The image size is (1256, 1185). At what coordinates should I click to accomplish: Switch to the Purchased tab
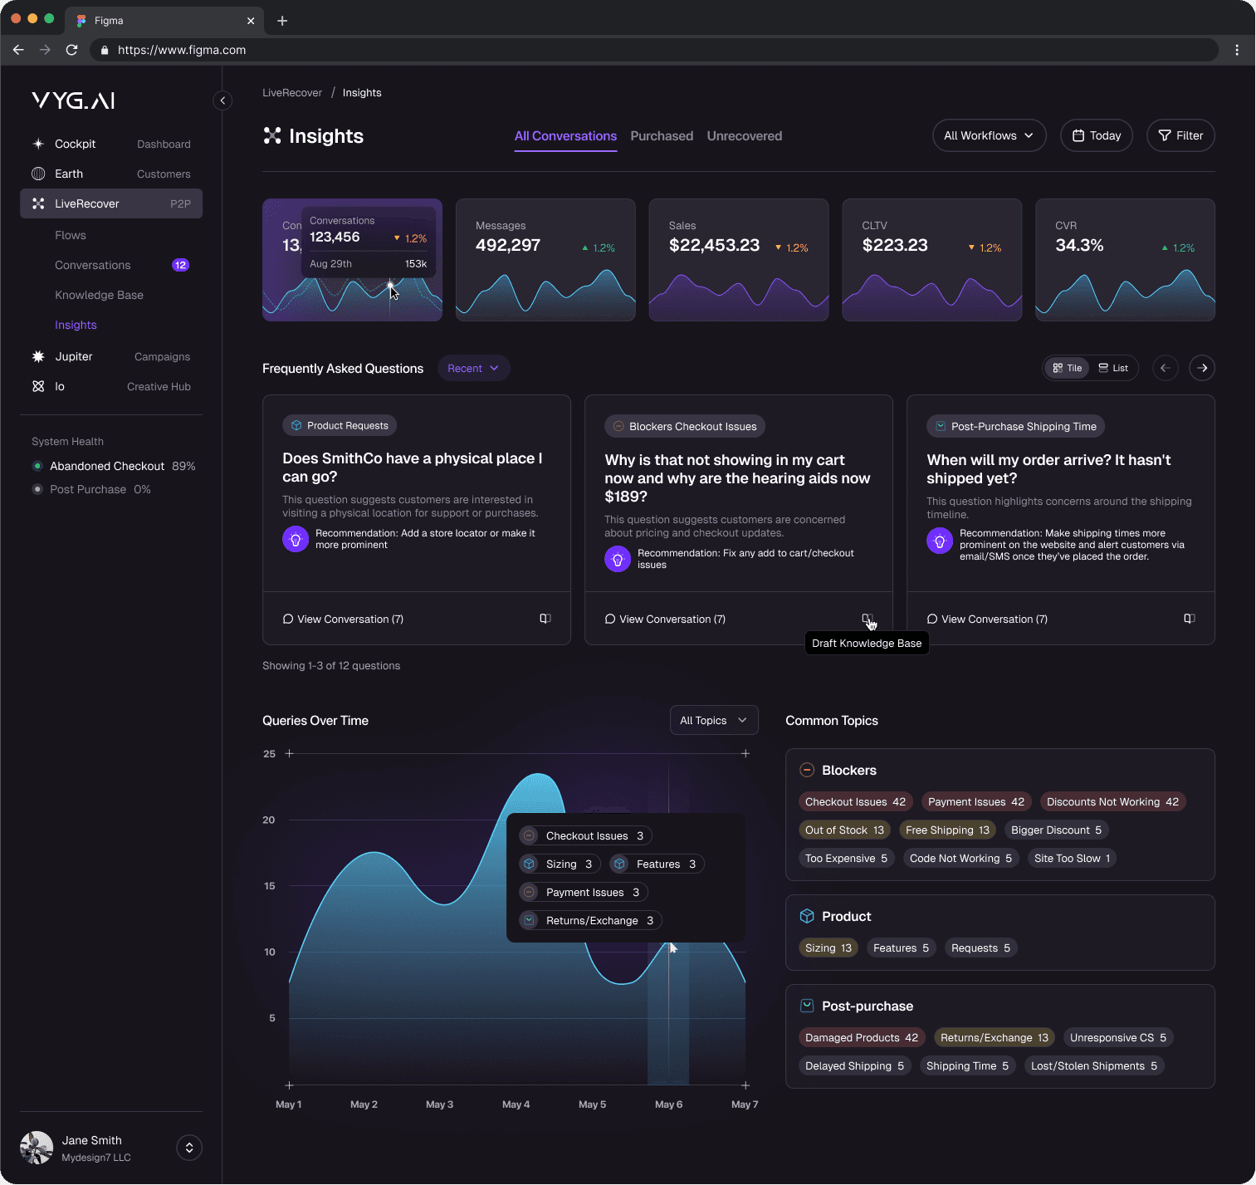click(662, 135)
